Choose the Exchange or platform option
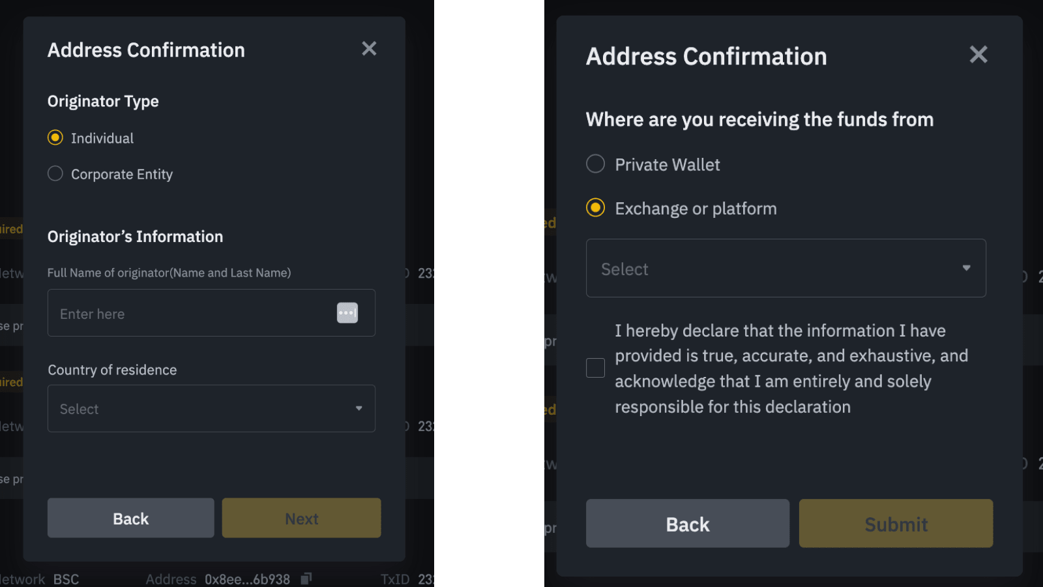 point(595,208)
